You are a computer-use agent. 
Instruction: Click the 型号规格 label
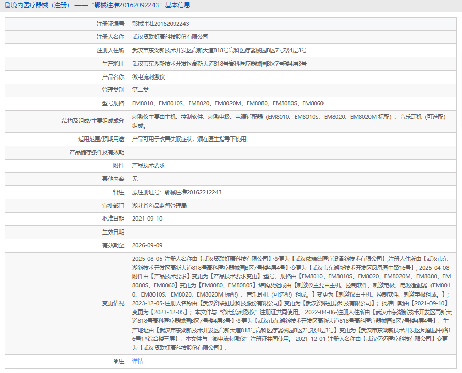click(x=113, y=103)
